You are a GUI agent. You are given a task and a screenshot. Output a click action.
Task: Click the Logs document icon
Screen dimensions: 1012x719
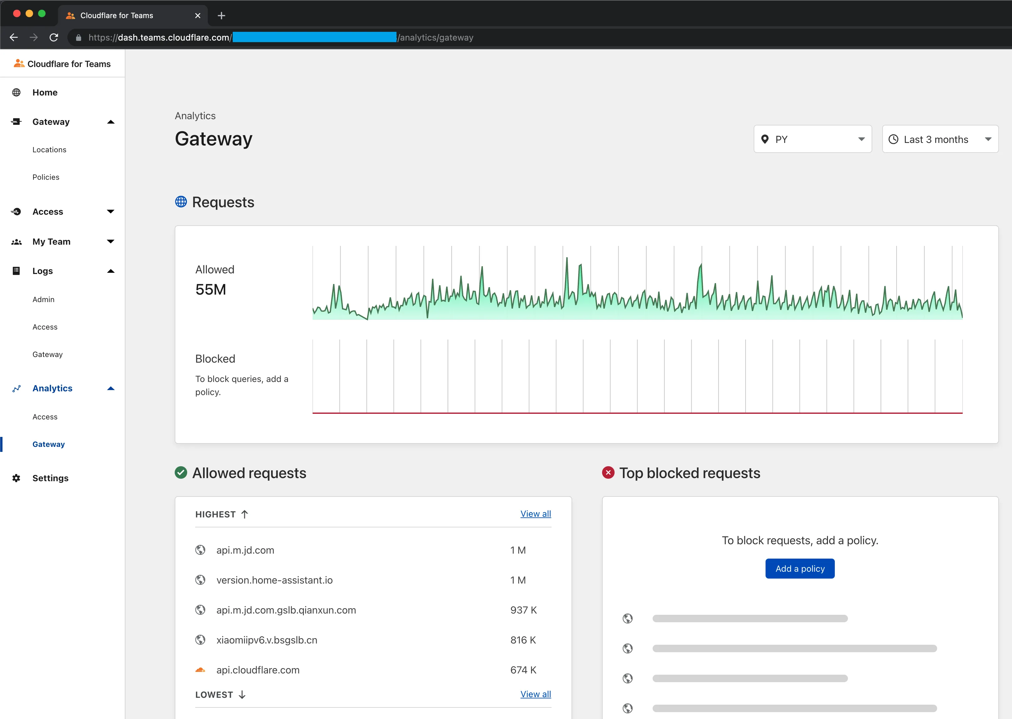(x=16, y=271)
